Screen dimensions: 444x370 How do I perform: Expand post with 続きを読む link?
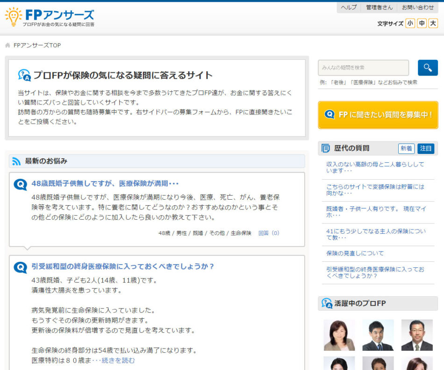(x=118, y=360)
